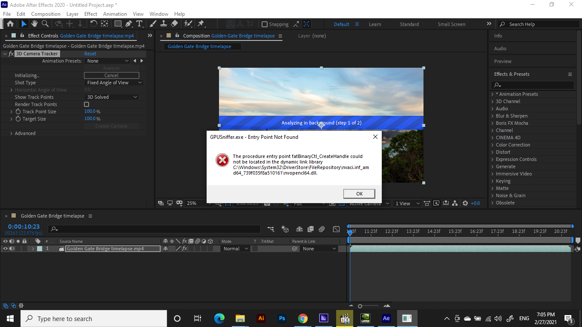
Task: Select the Type tool
Action: pyautogui.click(x=140, y=24)
